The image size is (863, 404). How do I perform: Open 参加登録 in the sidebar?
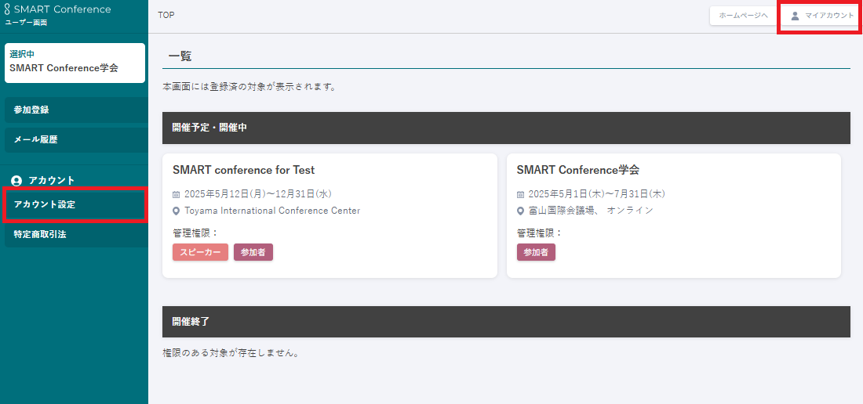point(74,110)
